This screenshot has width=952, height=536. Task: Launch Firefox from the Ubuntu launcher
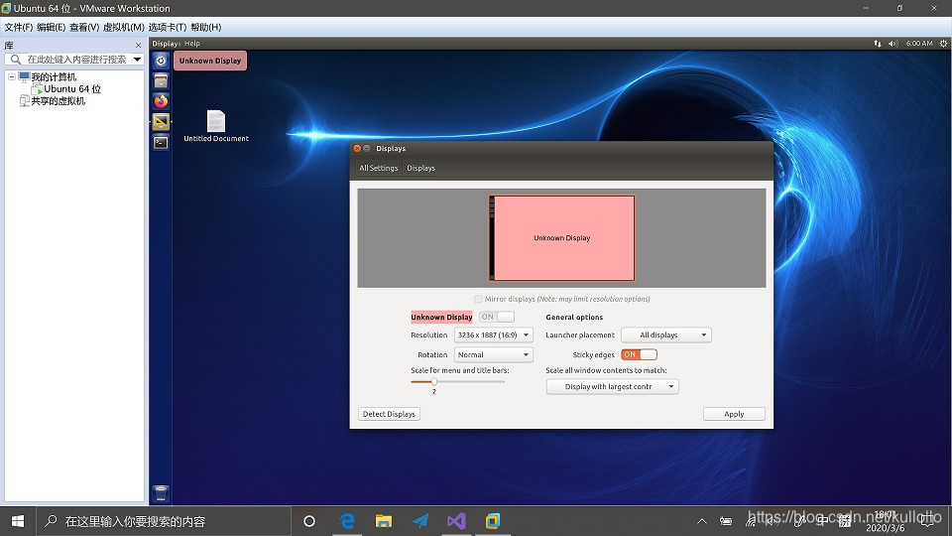point(161,101)
